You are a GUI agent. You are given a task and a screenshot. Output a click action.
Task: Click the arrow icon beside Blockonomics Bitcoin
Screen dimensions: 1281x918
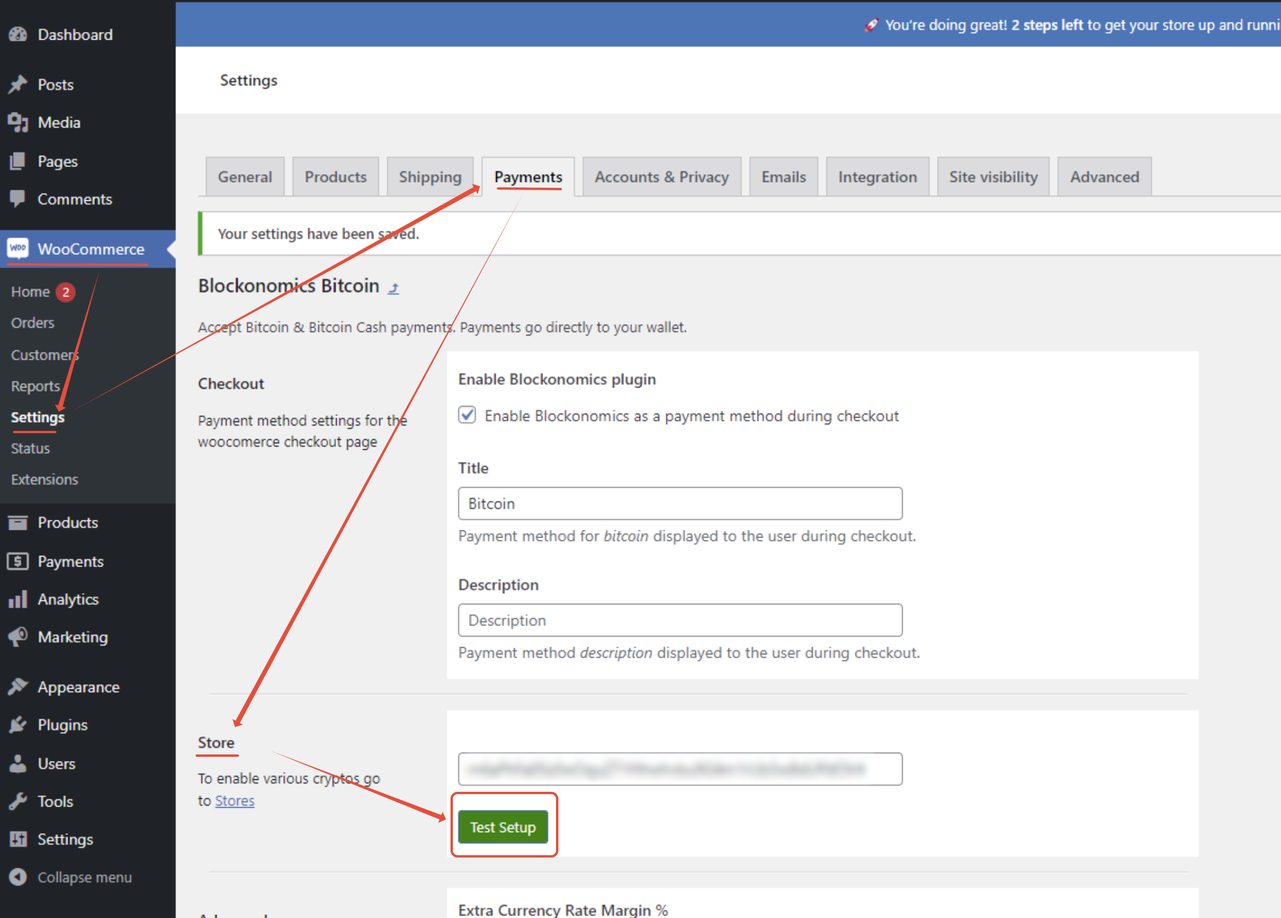point(394,288)
